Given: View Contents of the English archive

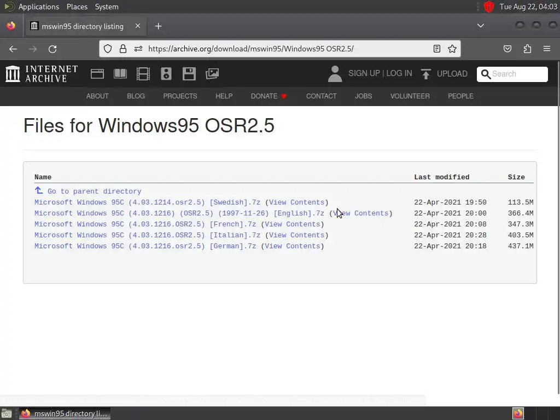Looking at the screenshot, I should click(x=361, y=213).
